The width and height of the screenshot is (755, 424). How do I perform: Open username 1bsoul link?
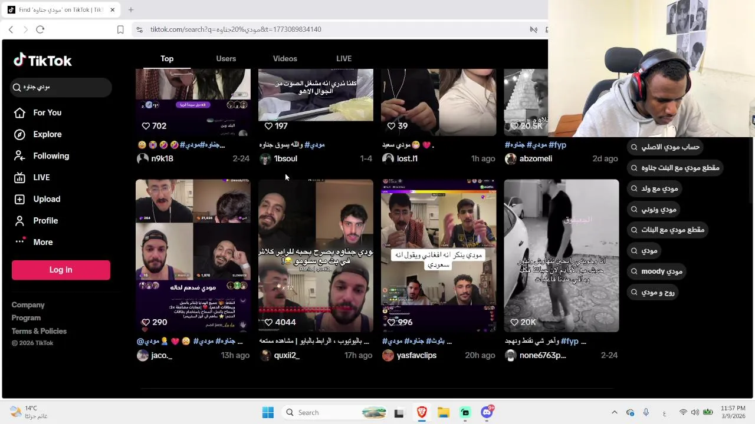pyautogui.click(x=285, y=158)
